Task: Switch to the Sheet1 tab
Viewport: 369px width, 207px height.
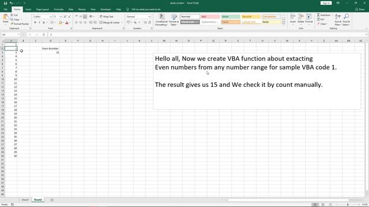Action: tap(25, 200)
